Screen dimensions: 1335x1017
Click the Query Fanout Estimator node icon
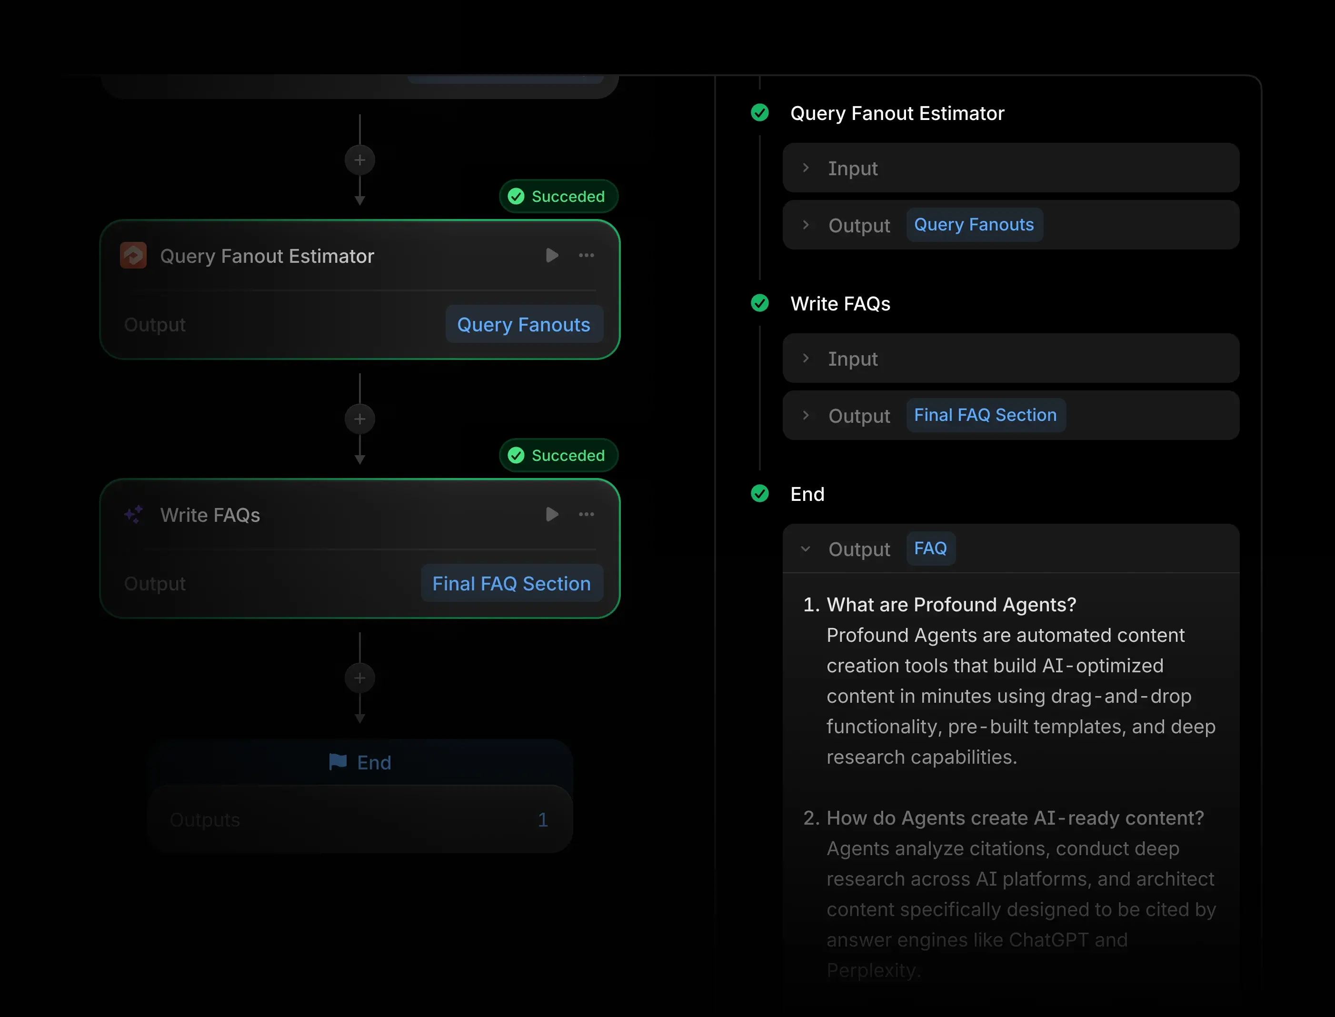(133, 256)
